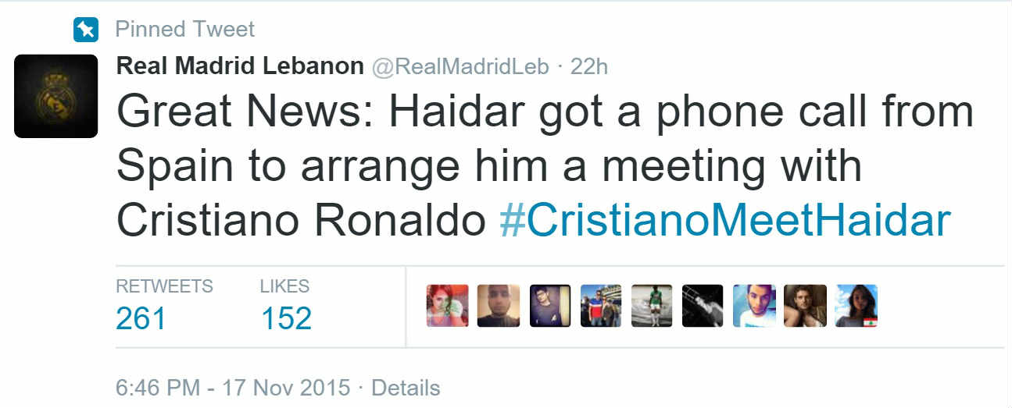The image size is (1012, 408).
Task: Click the avatar with the Lebanese flag badge
Action: coord(856,306)
